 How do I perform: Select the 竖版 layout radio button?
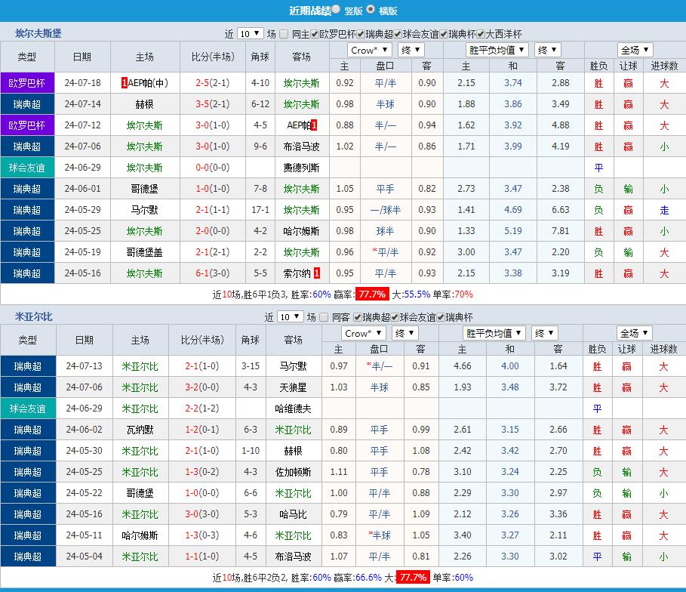coord(336,10)
